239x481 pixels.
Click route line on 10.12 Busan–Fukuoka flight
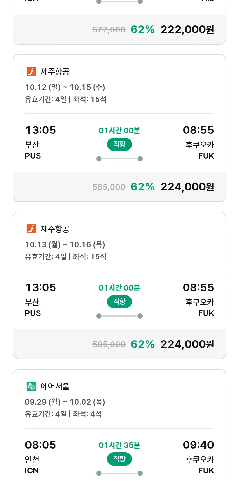point(119,159)
